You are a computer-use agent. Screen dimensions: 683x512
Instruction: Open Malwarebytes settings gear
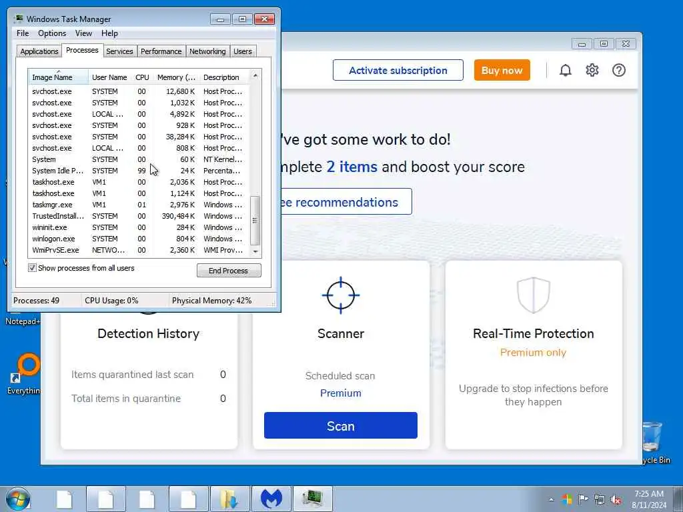pos(592,70)
